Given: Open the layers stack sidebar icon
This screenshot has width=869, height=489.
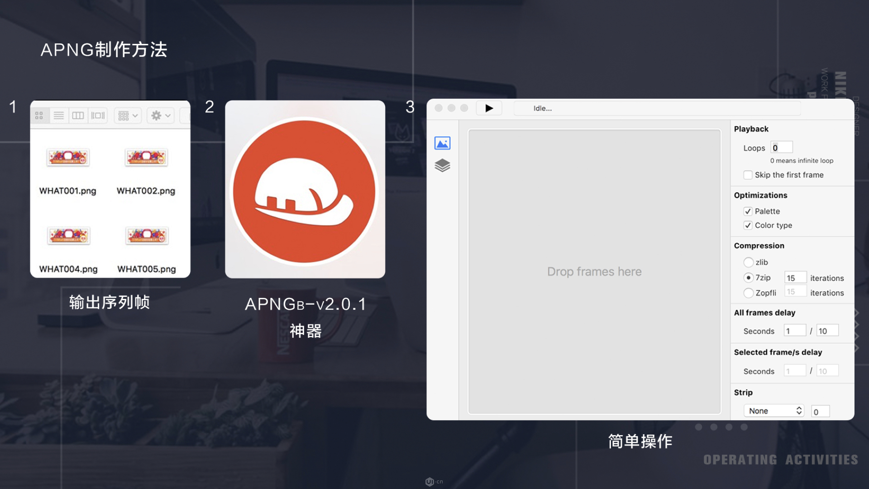Looking at the screenshot, I should point(442,165).
